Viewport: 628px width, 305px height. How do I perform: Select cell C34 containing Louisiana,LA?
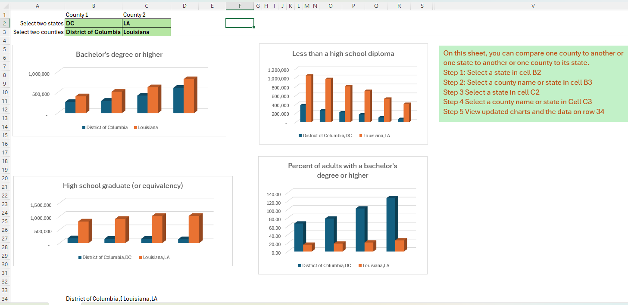click(x=146, y=299)
